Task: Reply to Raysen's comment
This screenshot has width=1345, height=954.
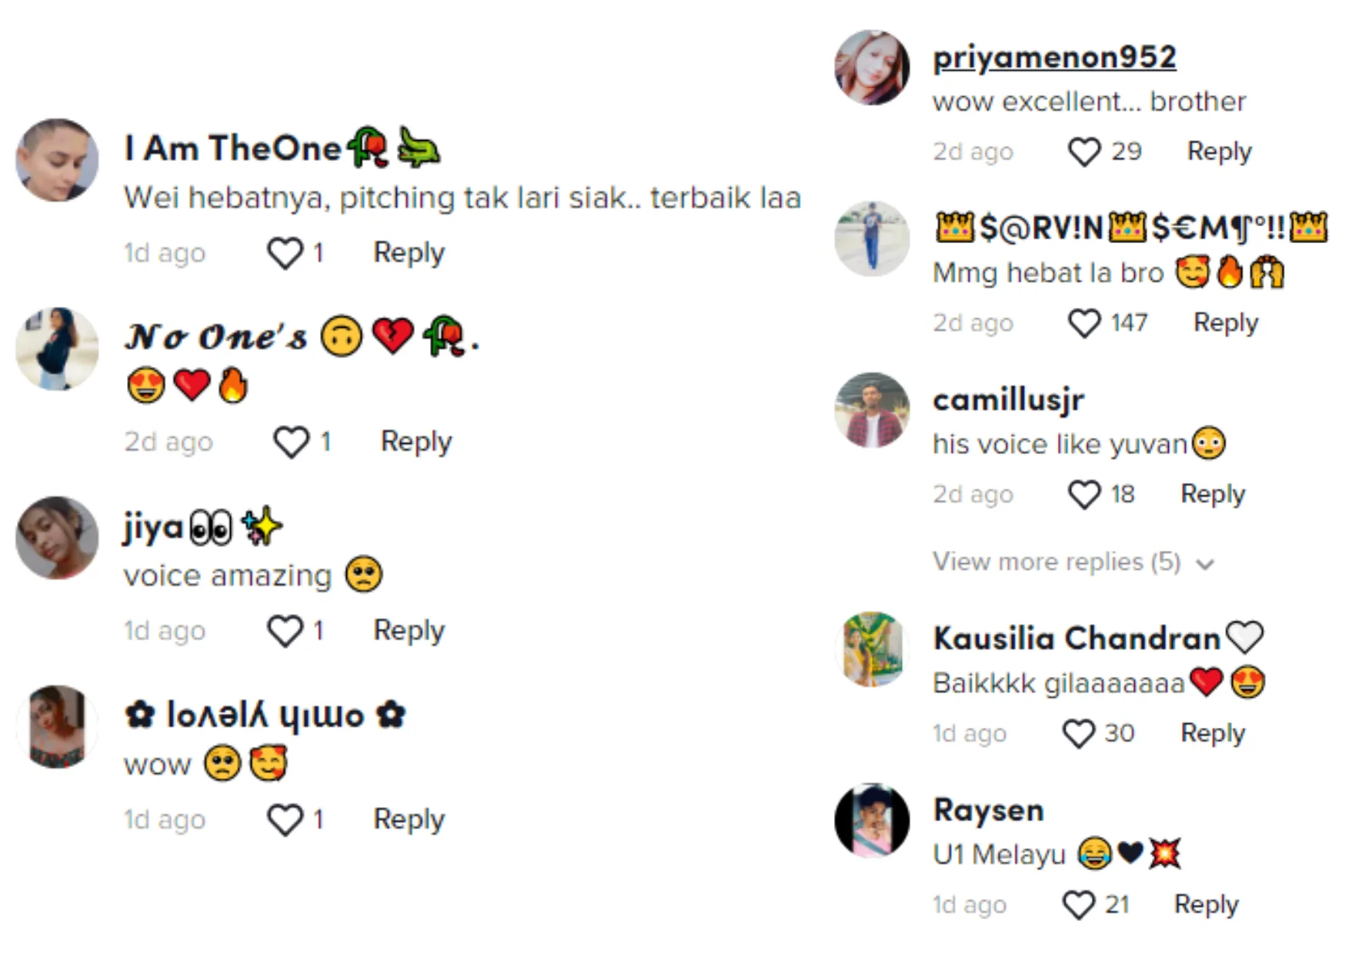Action: click(x=1206, y=905)
